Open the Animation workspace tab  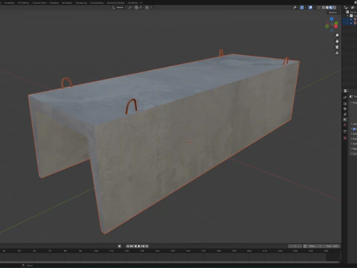(67, 3)
